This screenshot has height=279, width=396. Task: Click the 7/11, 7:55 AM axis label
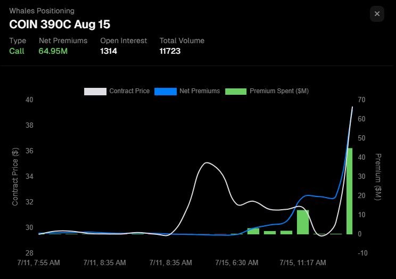tap(39, 263)
